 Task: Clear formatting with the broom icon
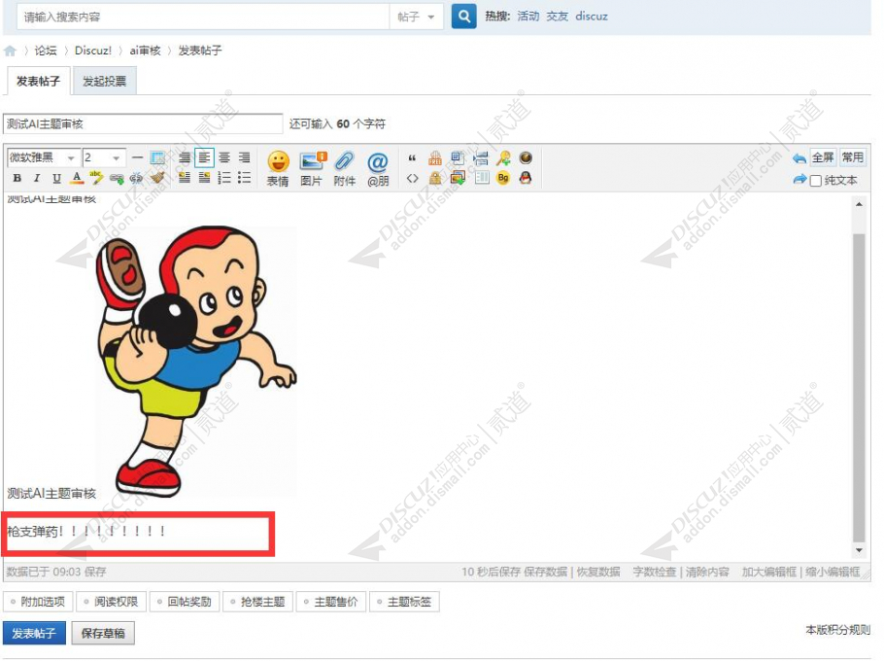157,177
